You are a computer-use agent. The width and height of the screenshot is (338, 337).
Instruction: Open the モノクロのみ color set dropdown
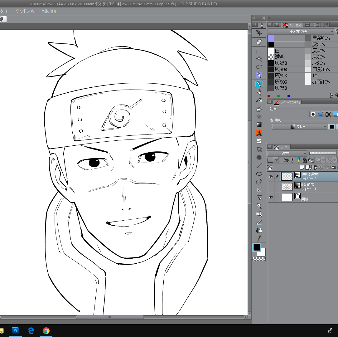[301, 32]
